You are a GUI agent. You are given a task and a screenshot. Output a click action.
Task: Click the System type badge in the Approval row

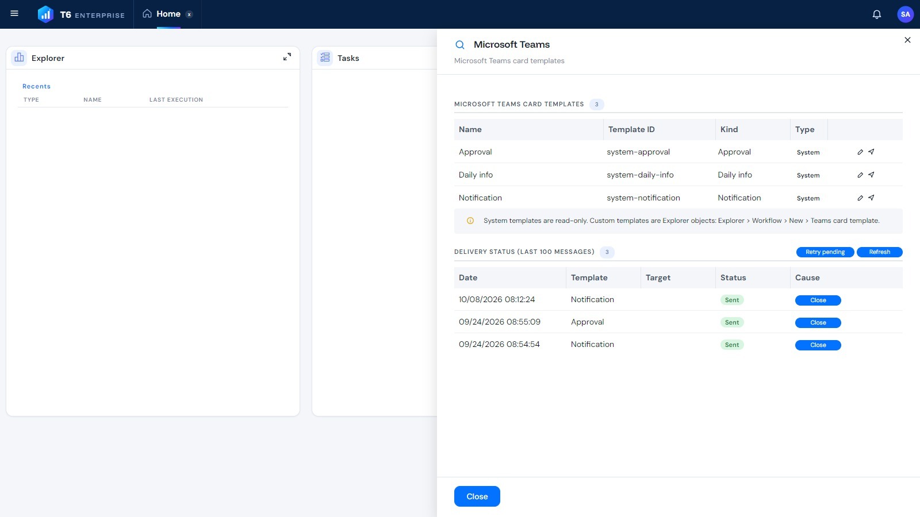(808, 152)
